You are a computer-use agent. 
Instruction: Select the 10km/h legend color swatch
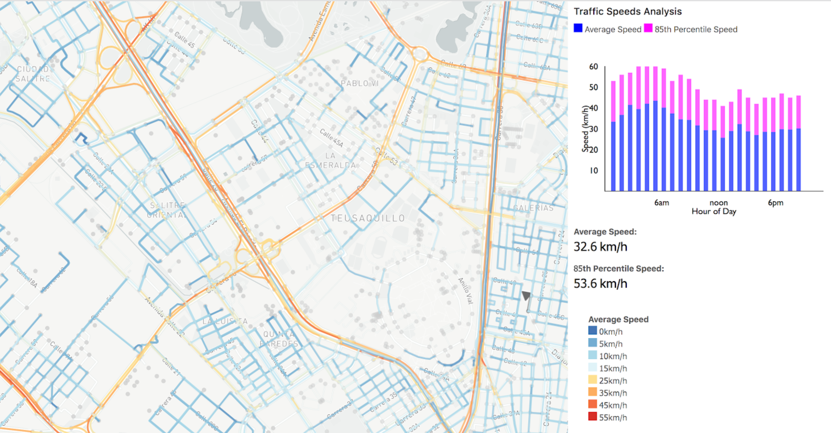[593, 355]
